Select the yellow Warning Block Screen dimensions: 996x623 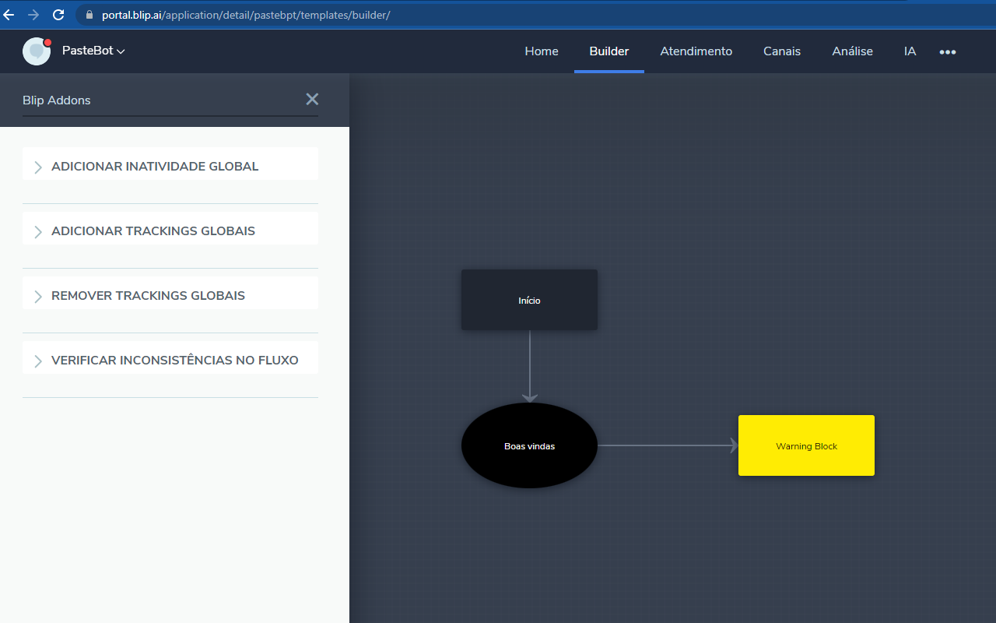[x=806, y=445]
